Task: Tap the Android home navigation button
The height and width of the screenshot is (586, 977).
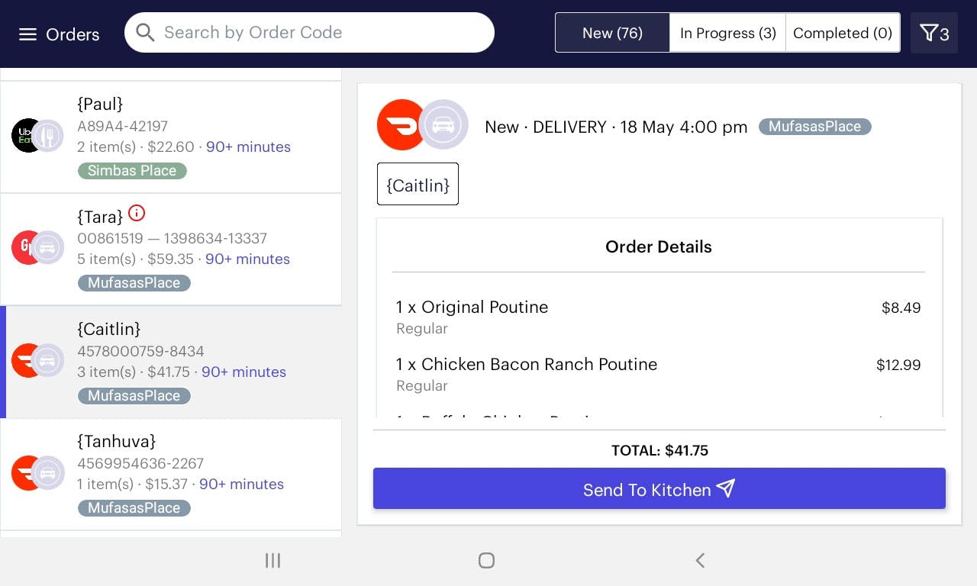Action: [x=486, y=561]
